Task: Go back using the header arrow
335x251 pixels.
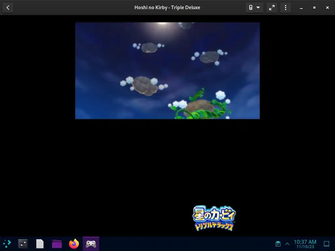Action: (x=8, y=8)
